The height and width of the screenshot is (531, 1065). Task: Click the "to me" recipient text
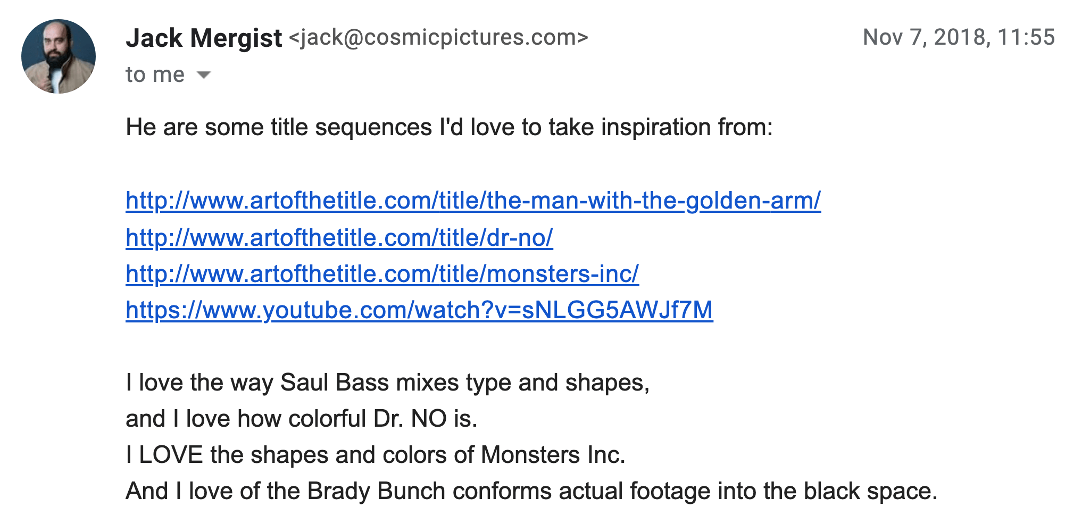click(155, 75)
